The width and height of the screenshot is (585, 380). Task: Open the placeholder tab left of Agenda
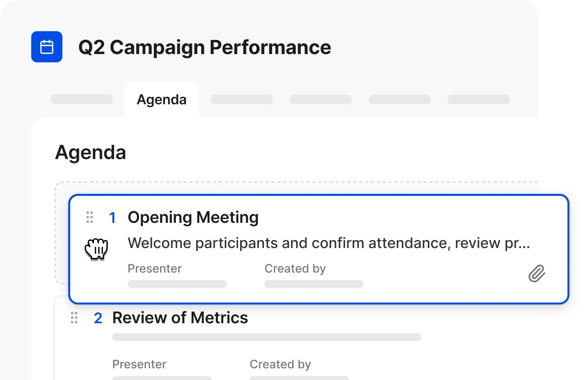point(82,99)
